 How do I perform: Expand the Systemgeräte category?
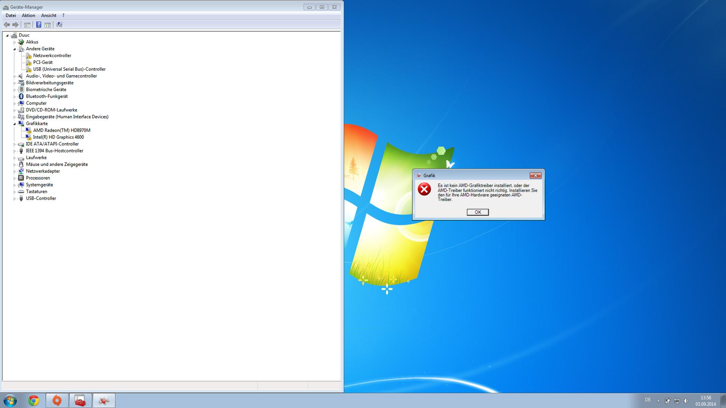14,185
